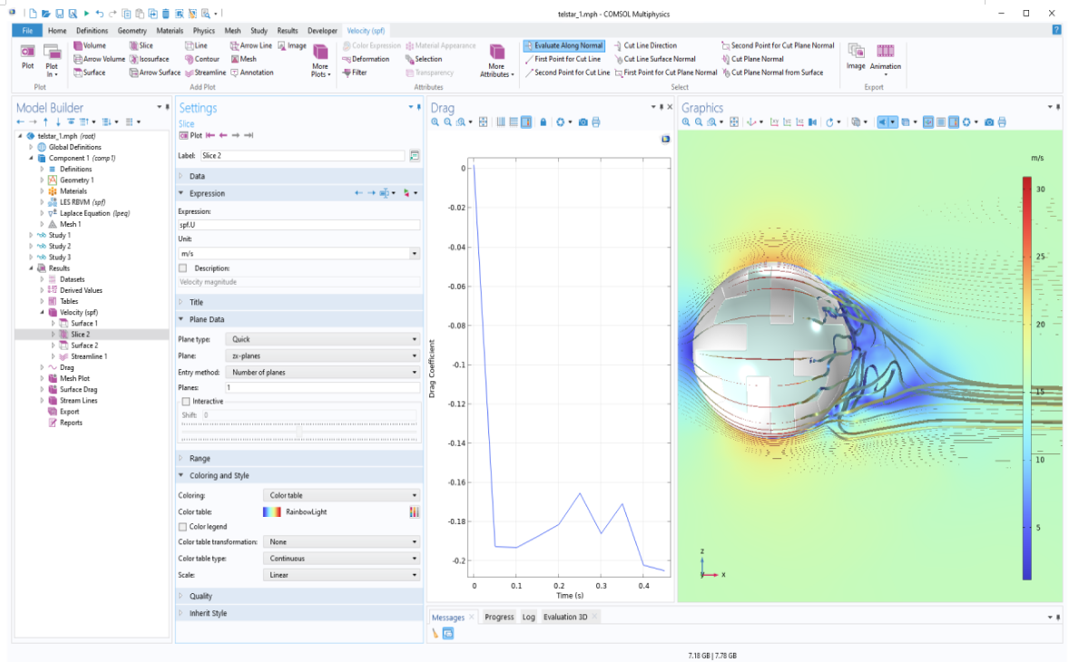This screenshot has width=1079, height=662.
Task: Add a Streamline plot from ribbon
Action: [205, 73]
